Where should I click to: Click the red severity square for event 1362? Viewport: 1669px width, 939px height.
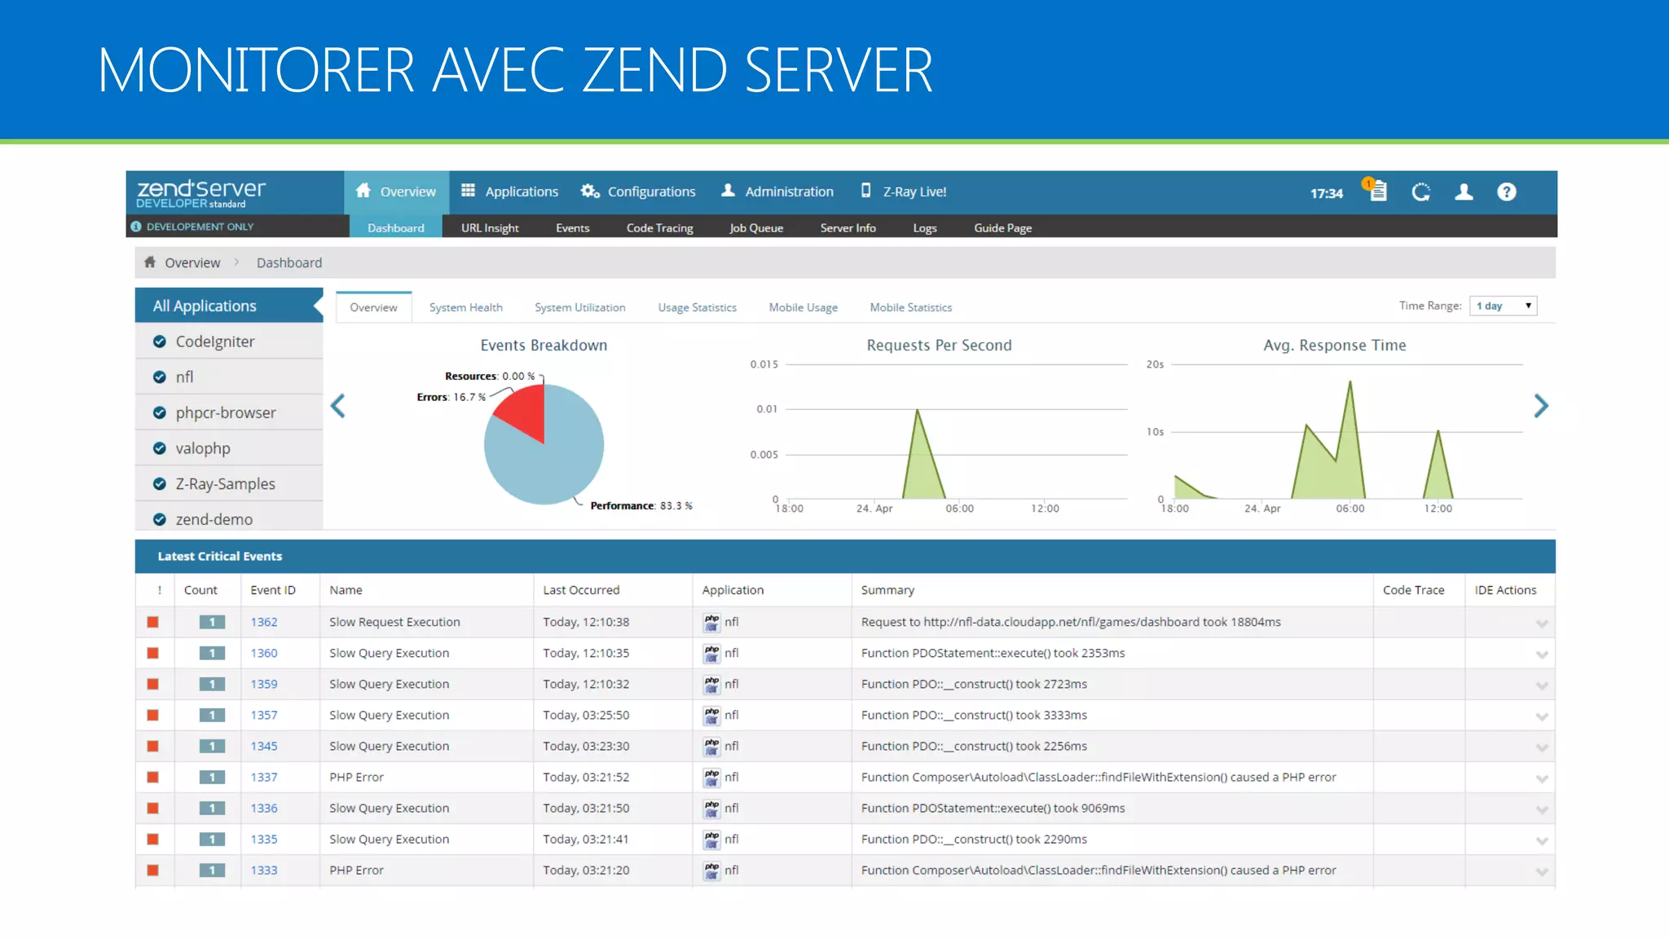pyautogui.click(x=152, y=622)
